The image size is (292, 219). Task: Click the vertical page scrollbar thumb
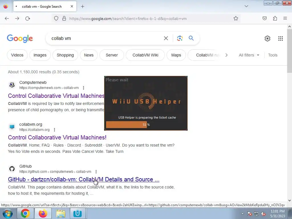click(289, 51)
